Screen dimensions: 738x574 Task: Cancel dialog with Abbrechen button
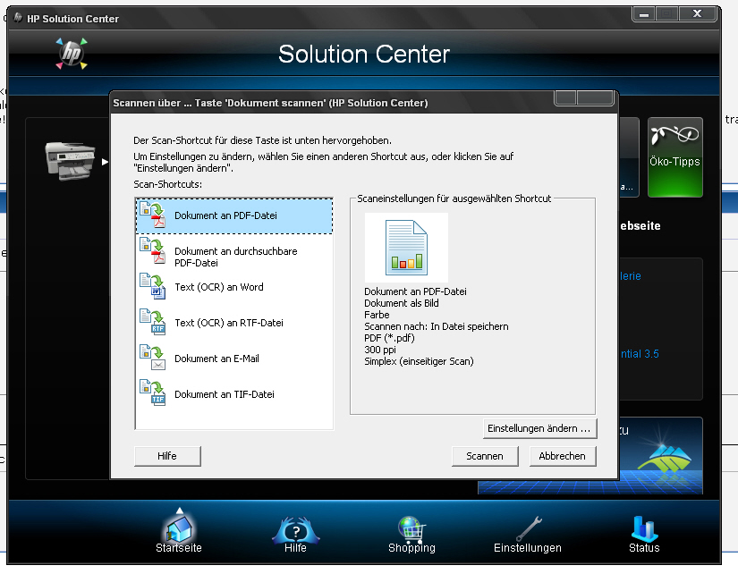pyautogui.click(x=563, y=456)
